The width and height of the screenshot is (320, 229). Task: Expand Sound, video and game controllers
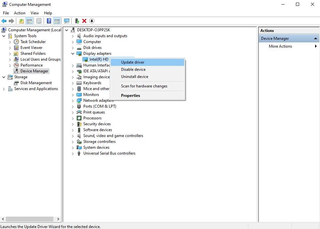(x=73, y=136)
